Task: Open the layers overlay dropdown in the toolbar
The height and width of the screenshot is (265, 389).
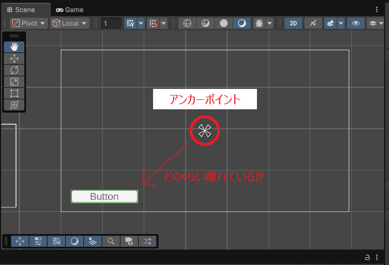Action: [376, 23]
